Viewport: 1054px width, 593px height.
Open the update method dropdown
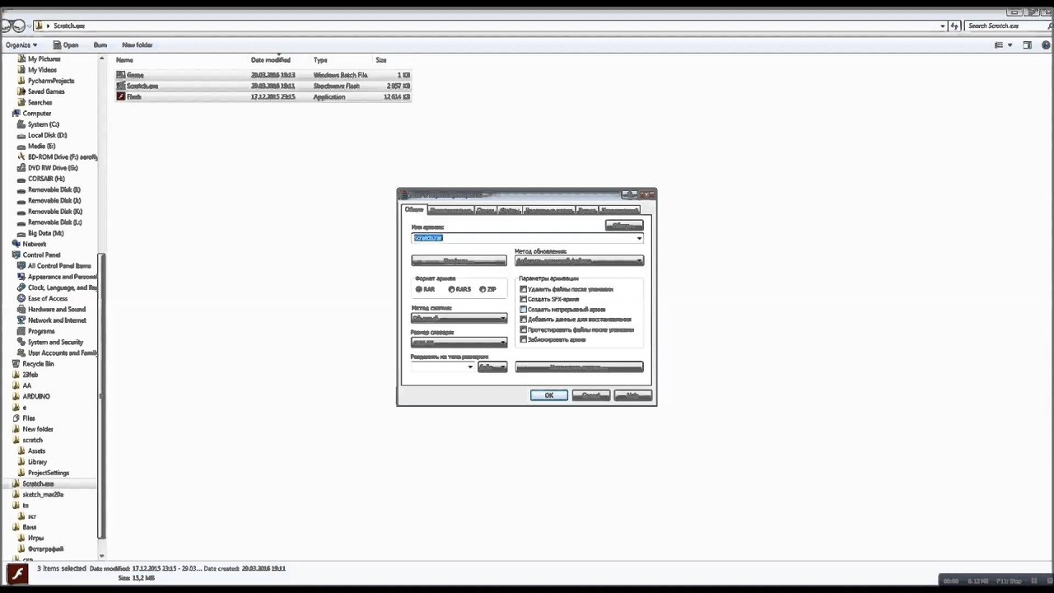[x=579, y=261]
